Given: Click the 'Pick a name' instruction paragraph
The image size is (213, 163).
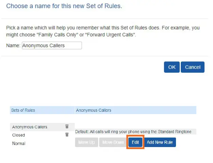Looking at the screenshot, I should coord(103,31).
